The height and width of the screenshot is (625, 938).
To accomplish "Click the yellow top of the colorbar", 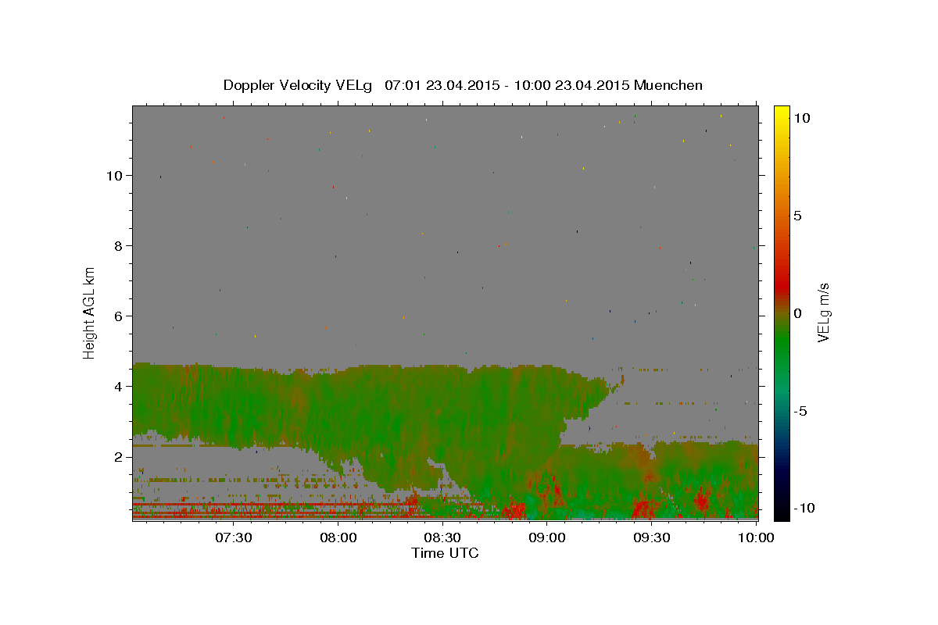I will pos(782,111).
